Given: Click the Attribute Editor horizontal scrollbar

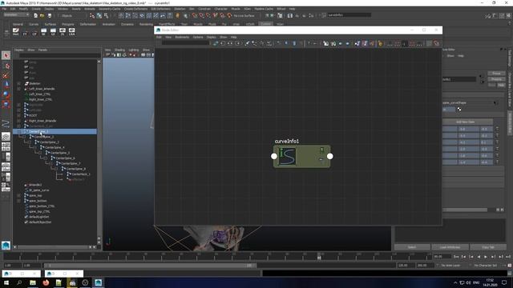Looking at the screenshot, I should point(465,210).
